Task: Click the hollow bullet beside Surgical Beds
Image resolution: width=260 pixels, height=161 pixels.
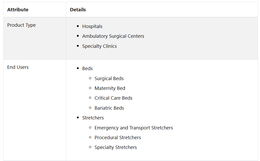Action: click(90, 78)
